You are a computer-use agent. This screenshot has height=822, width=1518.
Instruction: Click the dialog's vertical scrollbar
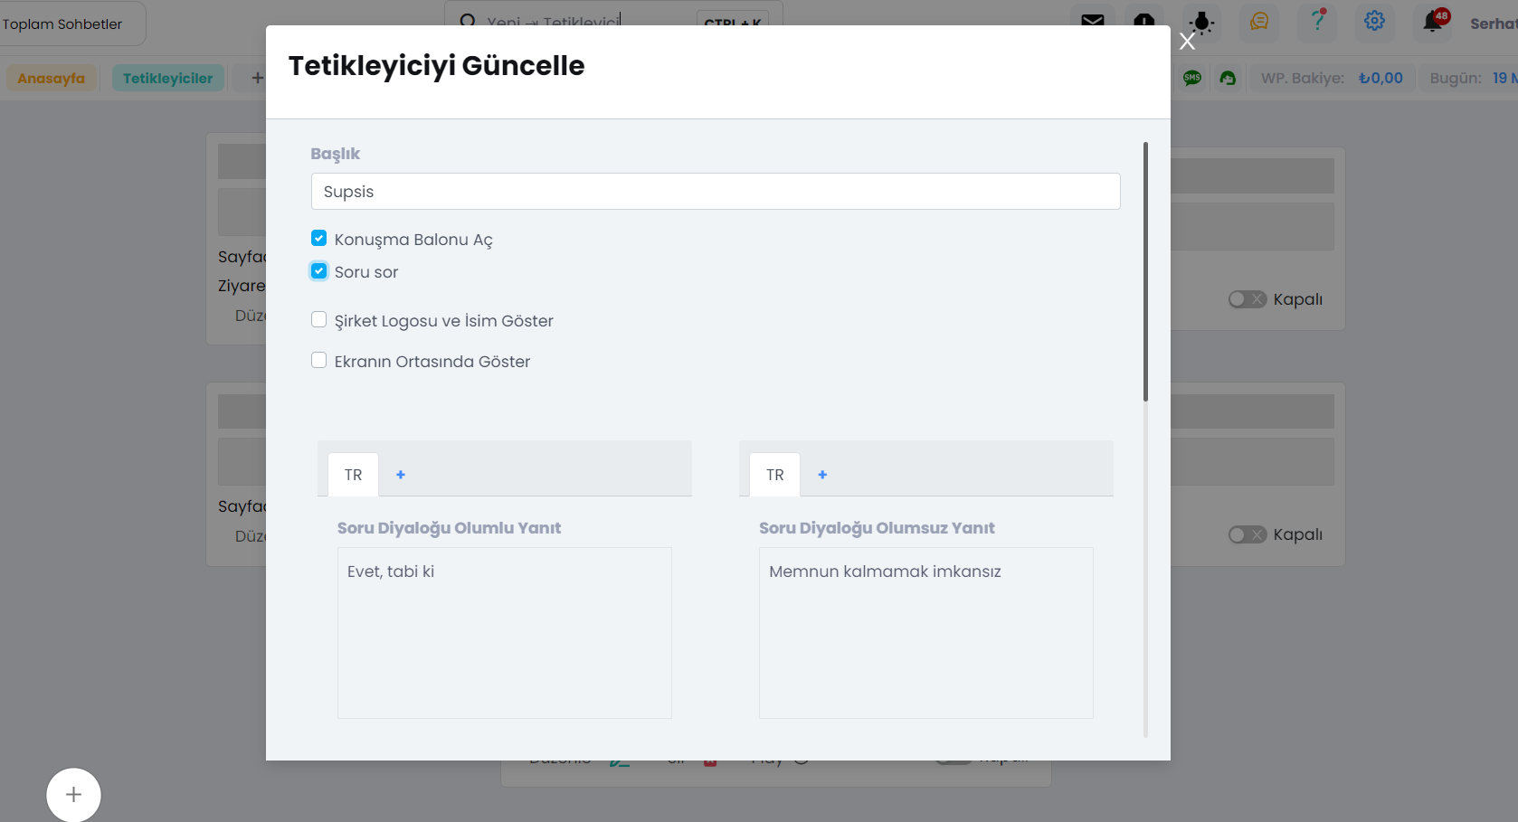pyautogui.click(x=1145, y=271)
